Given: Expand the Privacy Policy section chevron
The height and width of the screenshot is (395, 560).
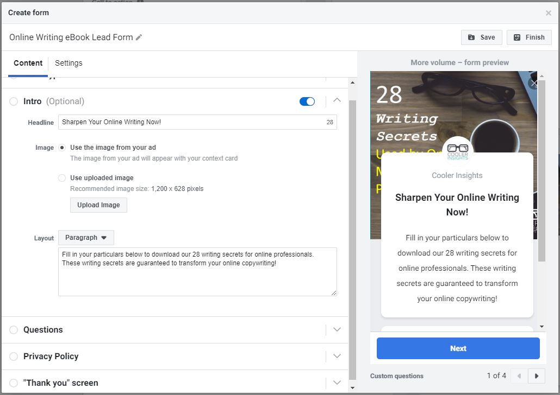Looking at the screenshot, I should pyautogui.click(x=337, y=356).
